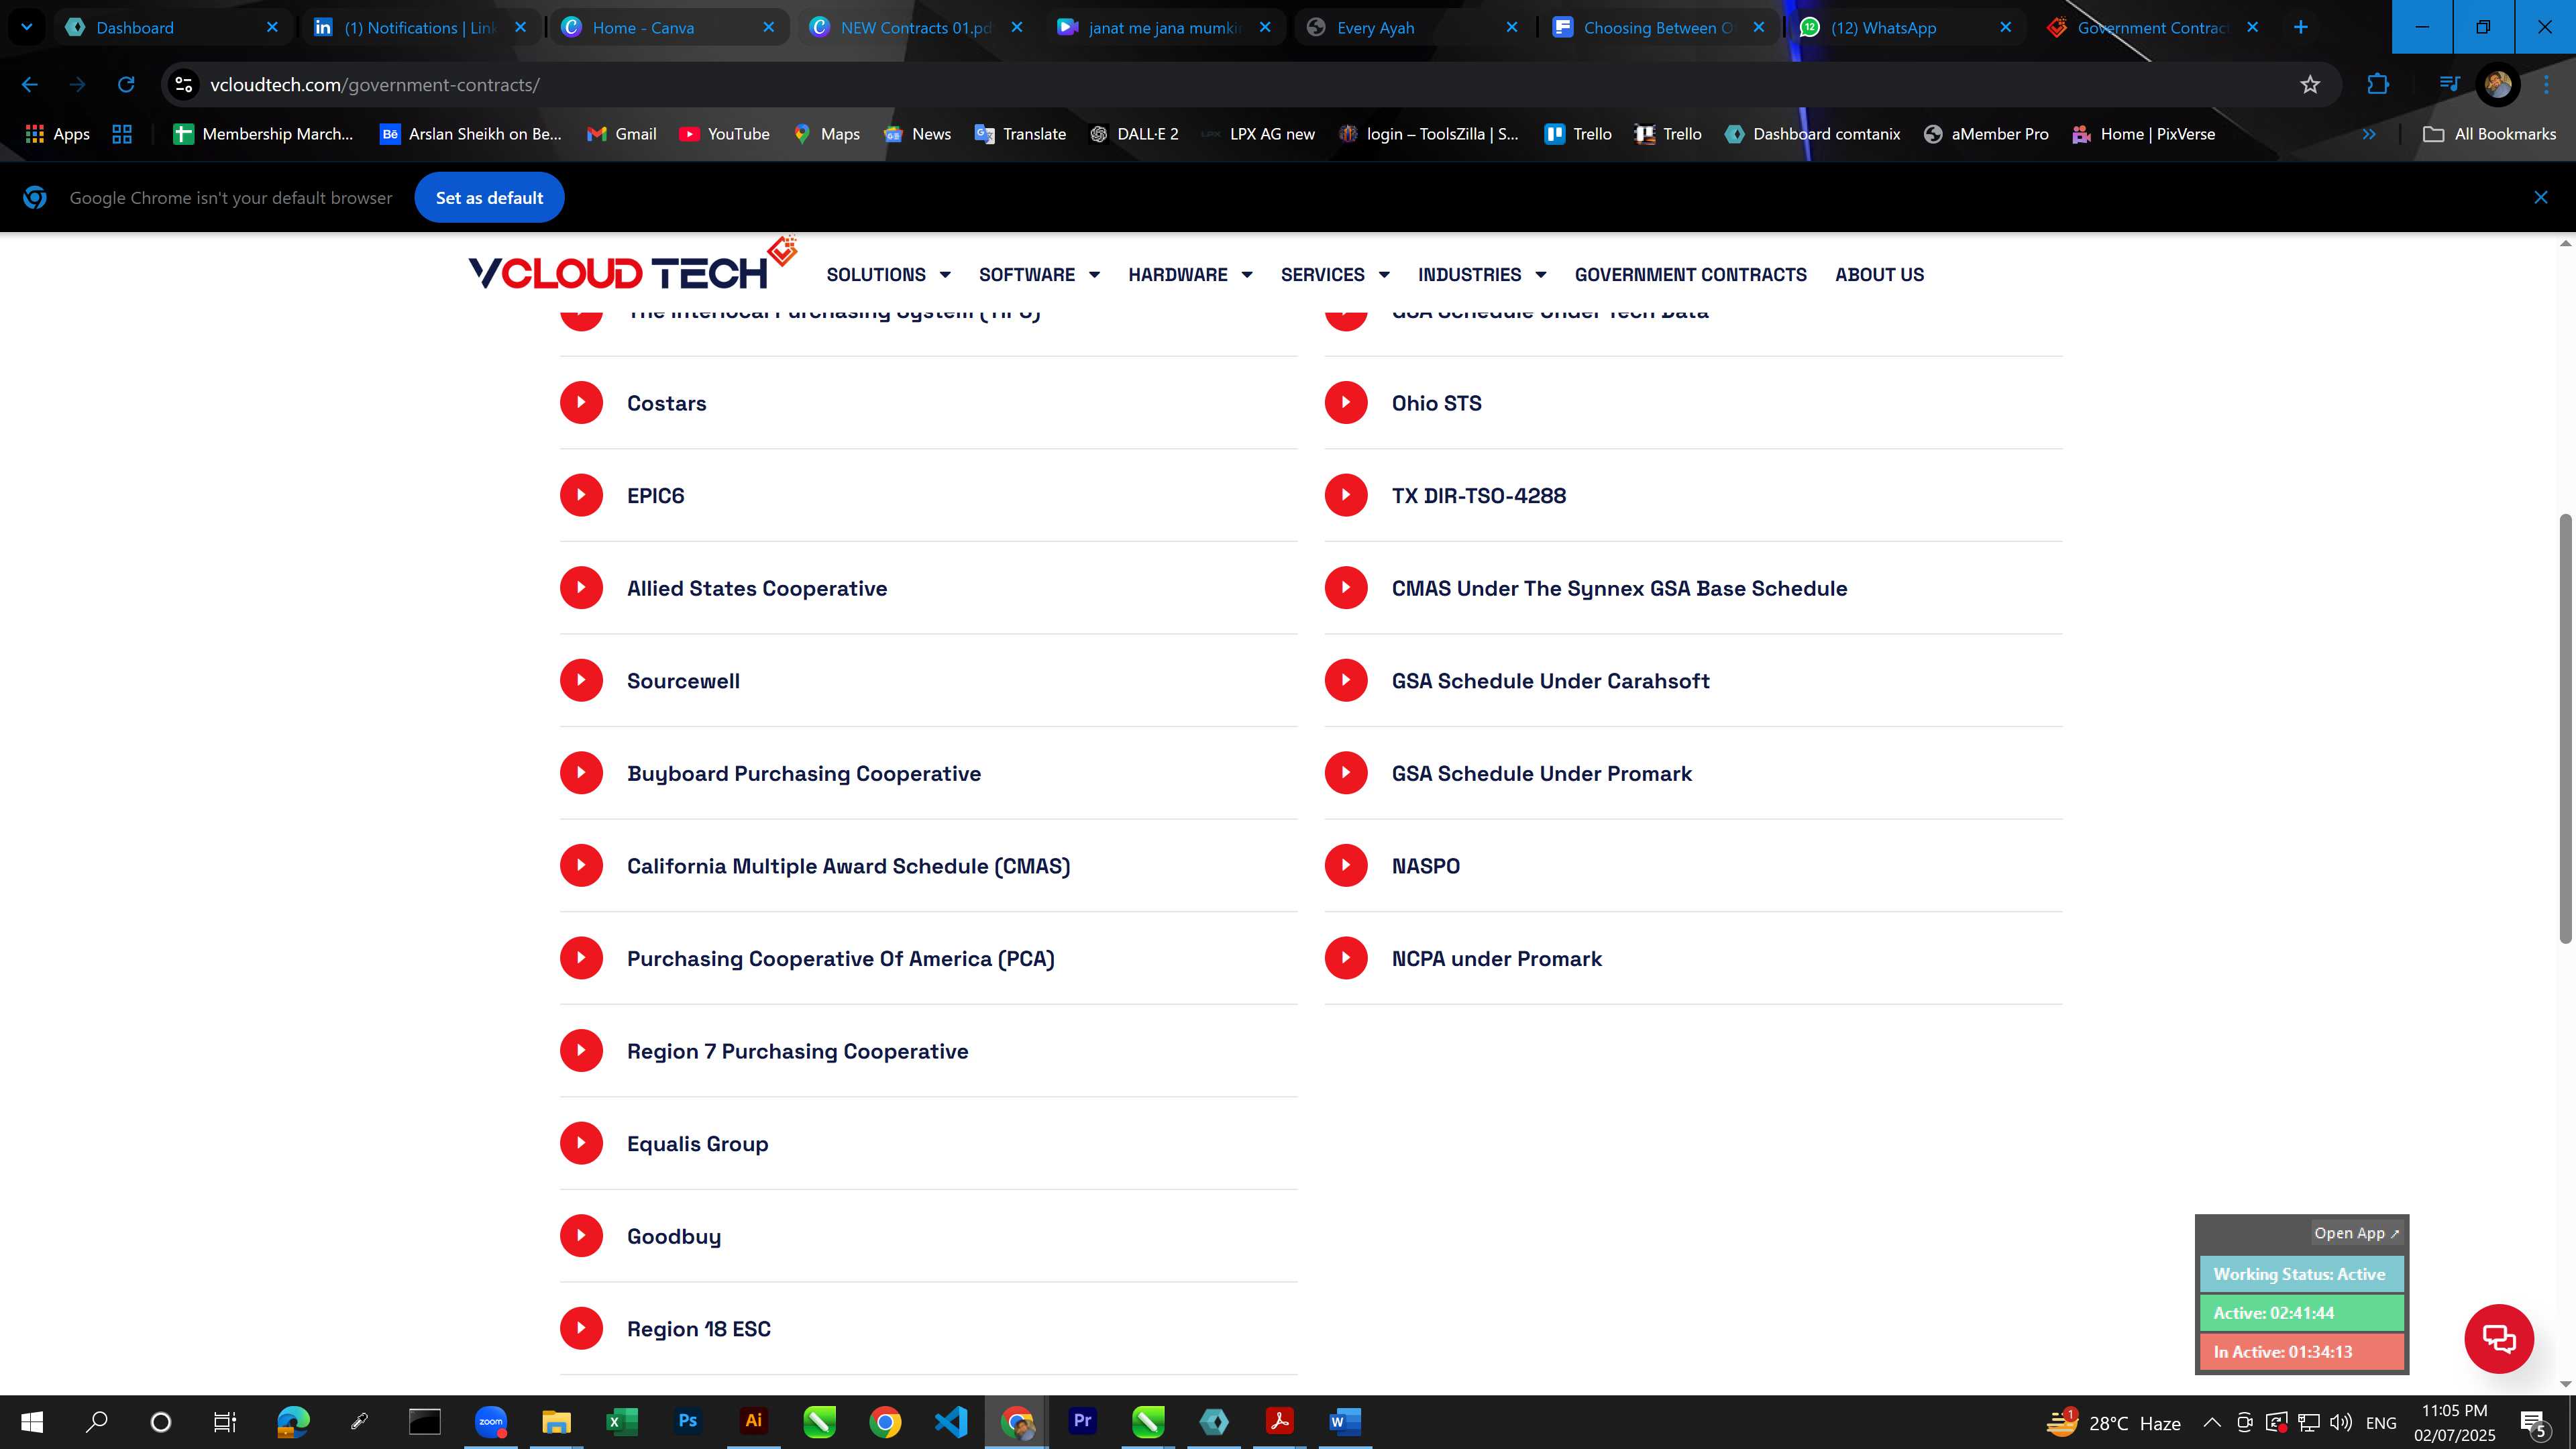The height and width of the screenshot is (1449, 2576).
Task: Open the Gmail bookmark
Action: tap(621, 134)
